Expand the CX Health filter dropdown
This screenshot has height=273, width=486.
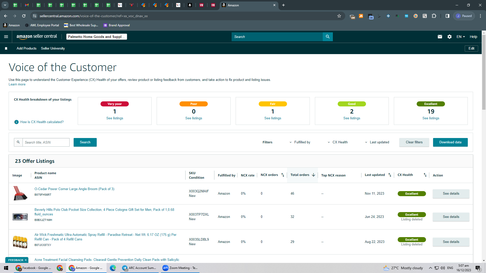click(x=338, y=142)
